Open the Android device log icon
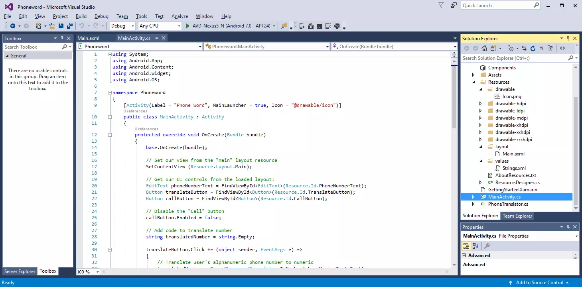Viewport: 582px width, 287px height. tap(328, 26)
